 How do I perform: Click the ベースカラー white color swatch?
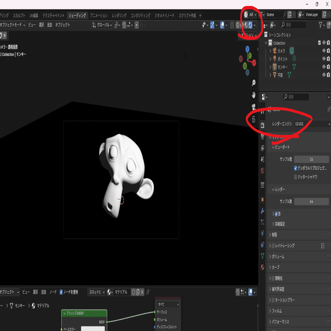pyautogui.click(x=93, y=329)
